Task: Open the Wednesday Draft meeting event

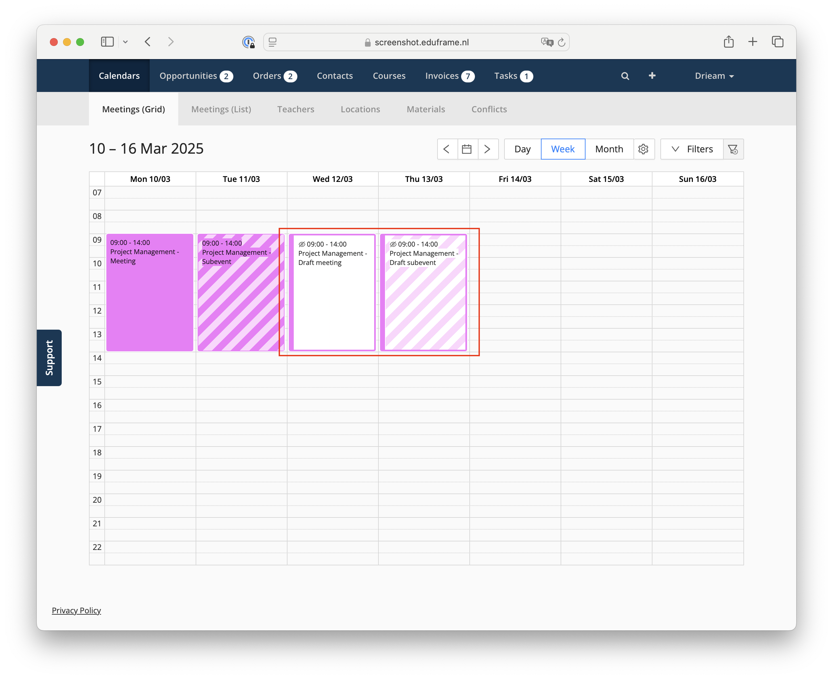Action: tap(332, 292)
